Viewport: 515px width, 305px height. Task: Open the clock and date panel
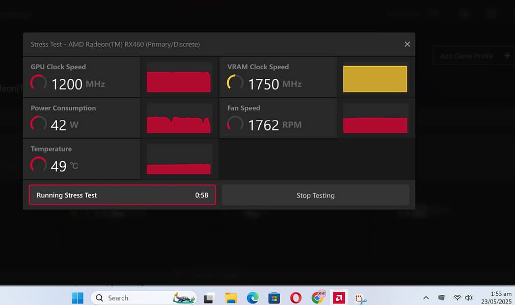click(496, 297)
